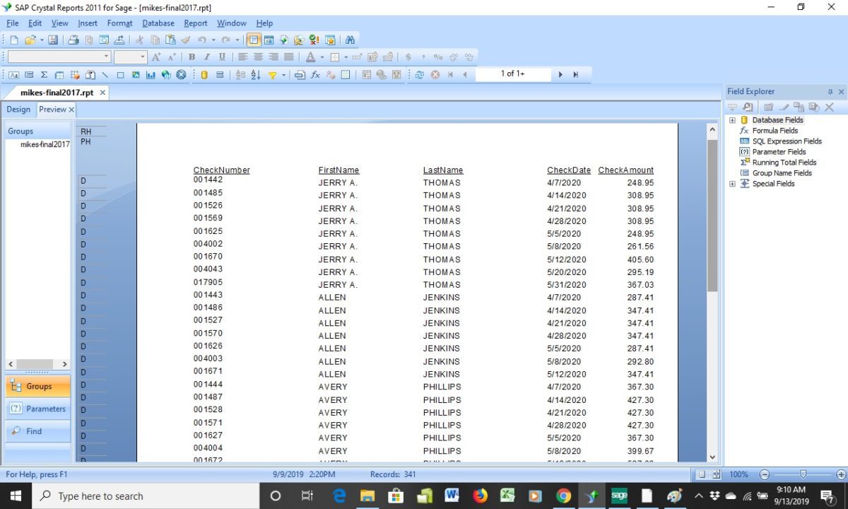848x509 pixels.
Task: Insert a Chart object
Action: 150,74
